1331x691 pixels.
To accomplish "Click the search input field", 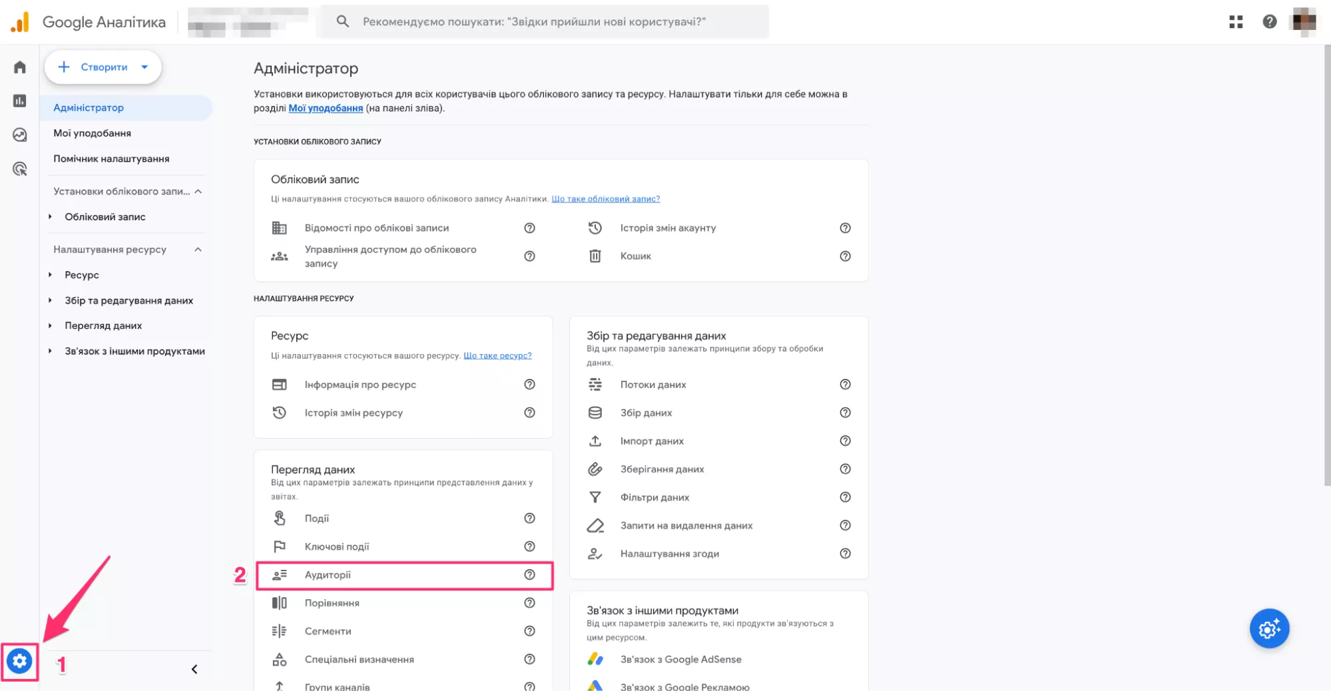I will tap(546, 22).
